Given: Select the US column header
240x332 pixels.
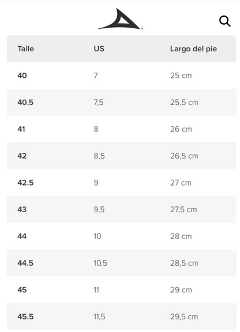Looking at the screenshot, I should 99,48.
